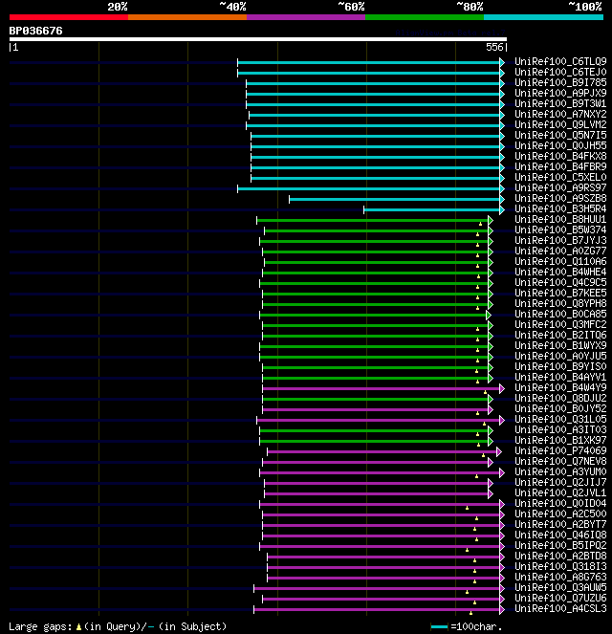This screenshot has width=612, height=634.
Task: Click the green arrowhead of UniRef100_B5W374 alignment
Action: 491,230
